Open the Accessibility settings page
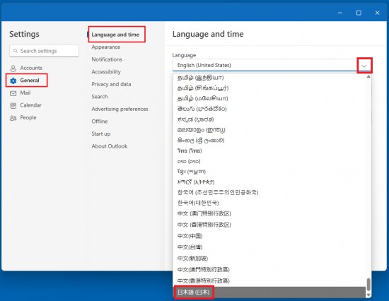Image resolution: width=389 pixels, height=301 pixels. pos(106,72)
